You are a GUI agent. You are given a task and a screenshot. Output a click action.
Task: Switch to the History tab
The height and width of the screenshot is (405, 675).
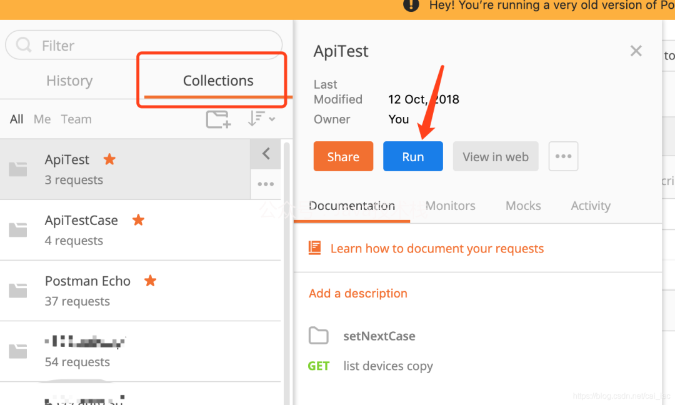[x=69, y=81]
